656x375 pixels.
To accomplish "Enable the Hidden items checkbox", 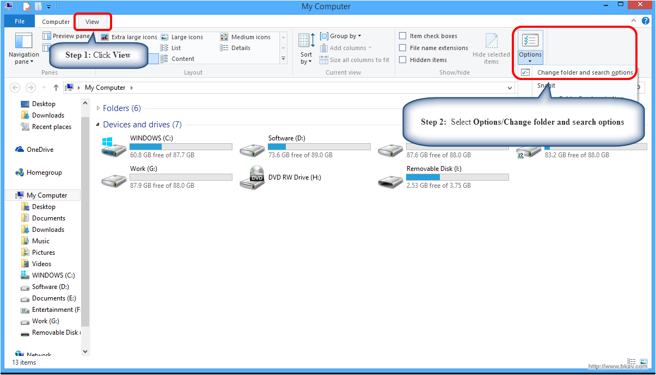I will click(403, 60).
